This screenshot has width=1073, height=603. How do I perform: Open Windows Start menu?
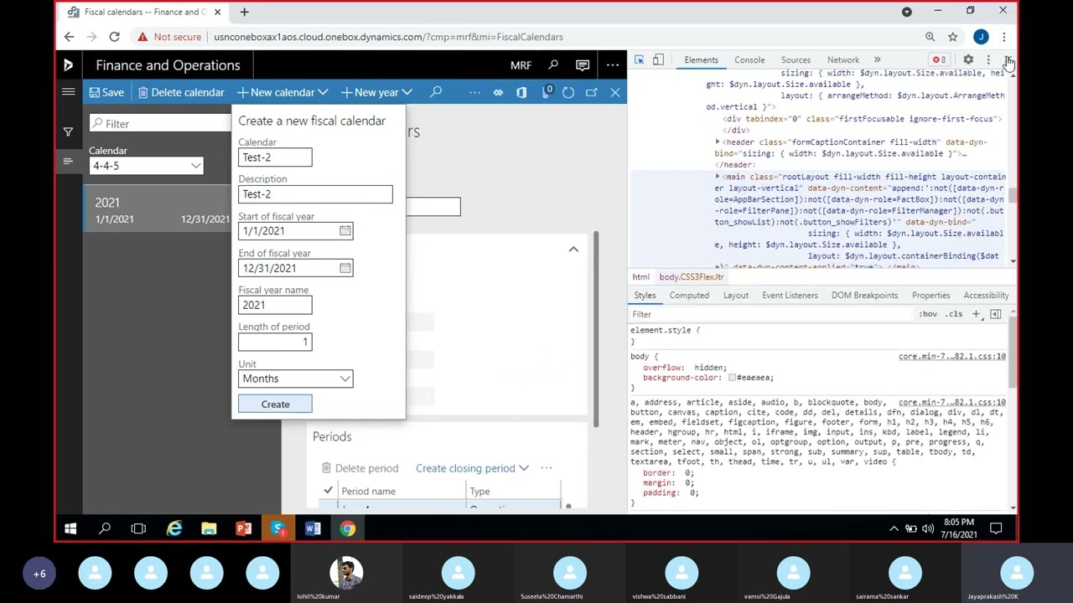[x=70, y=528]
